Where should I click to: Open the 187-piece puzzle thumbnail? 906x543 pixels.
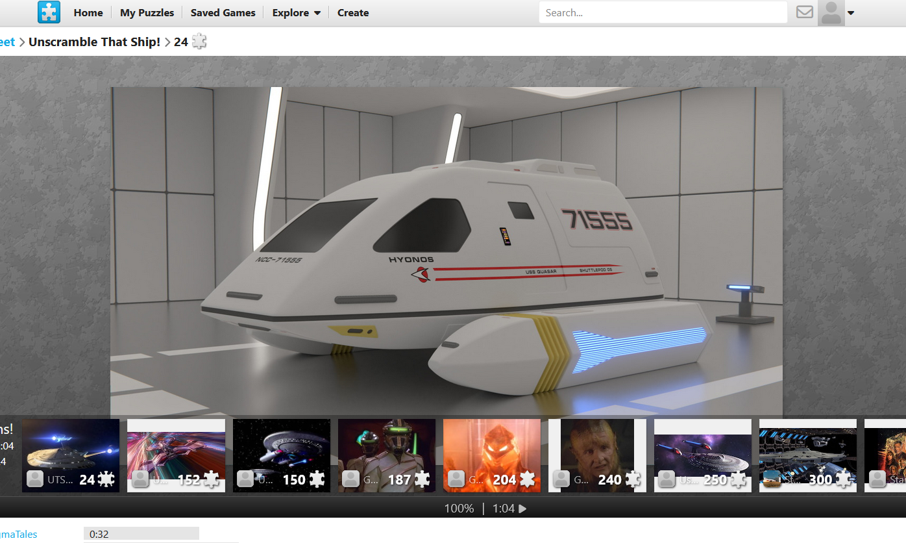pos(387,455)
